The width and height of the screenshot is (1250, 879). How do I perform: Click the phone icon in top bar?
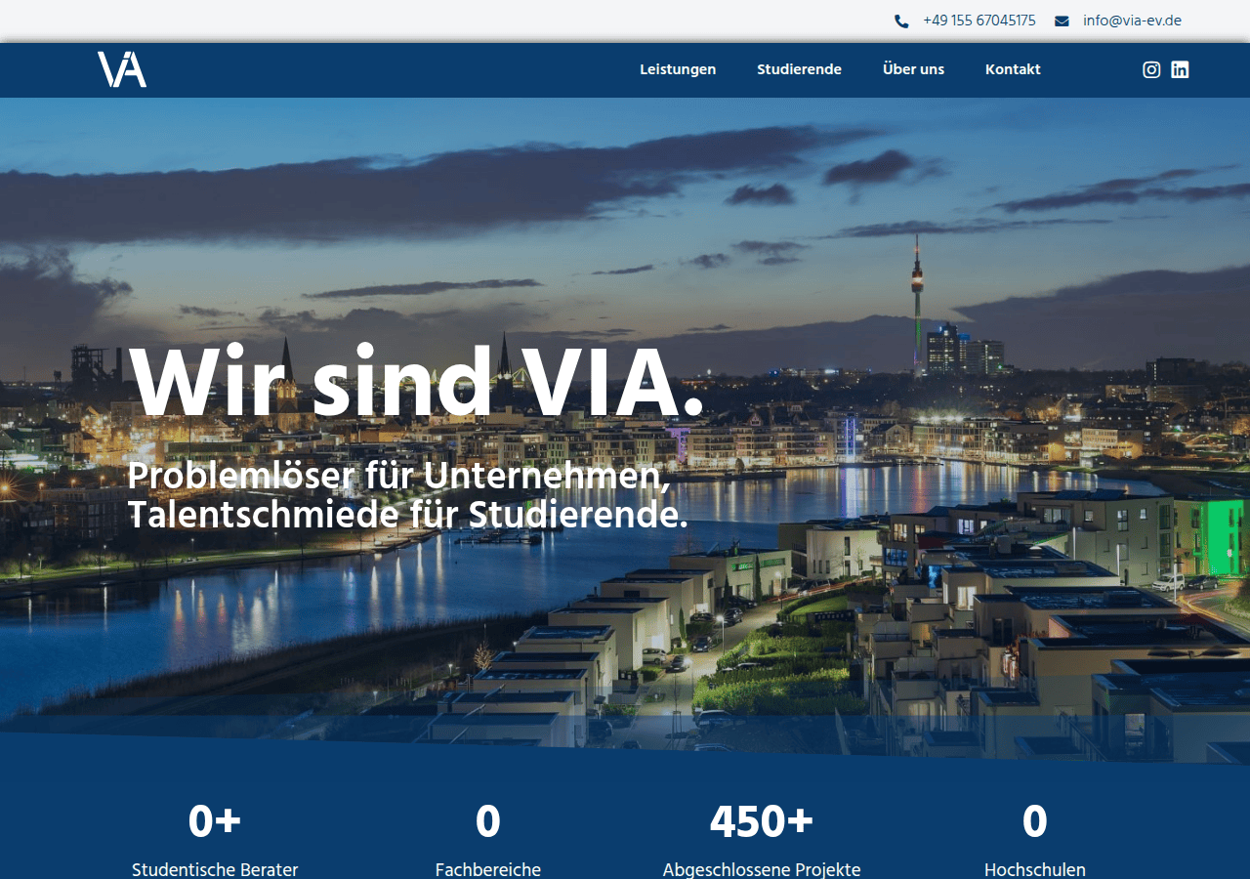pyautogui.click(x=901, y=21)
